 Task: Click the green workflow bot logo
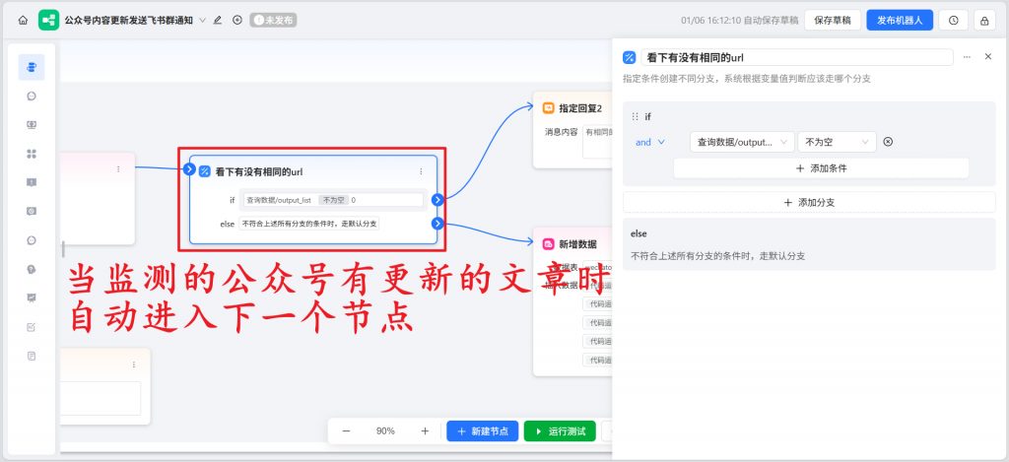49,20
